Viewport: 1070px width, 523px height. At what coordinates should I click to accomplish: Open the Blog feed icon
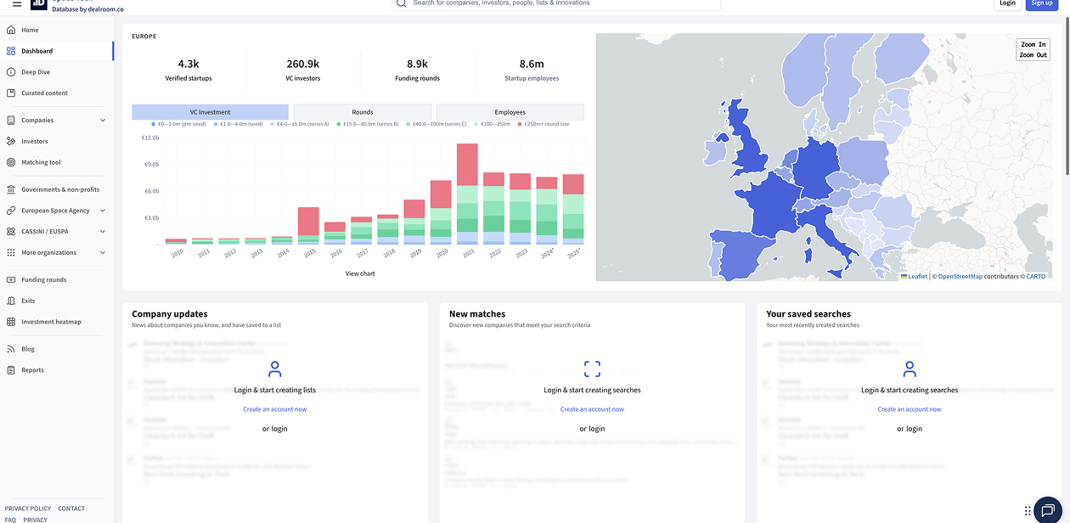pos(11,349)
